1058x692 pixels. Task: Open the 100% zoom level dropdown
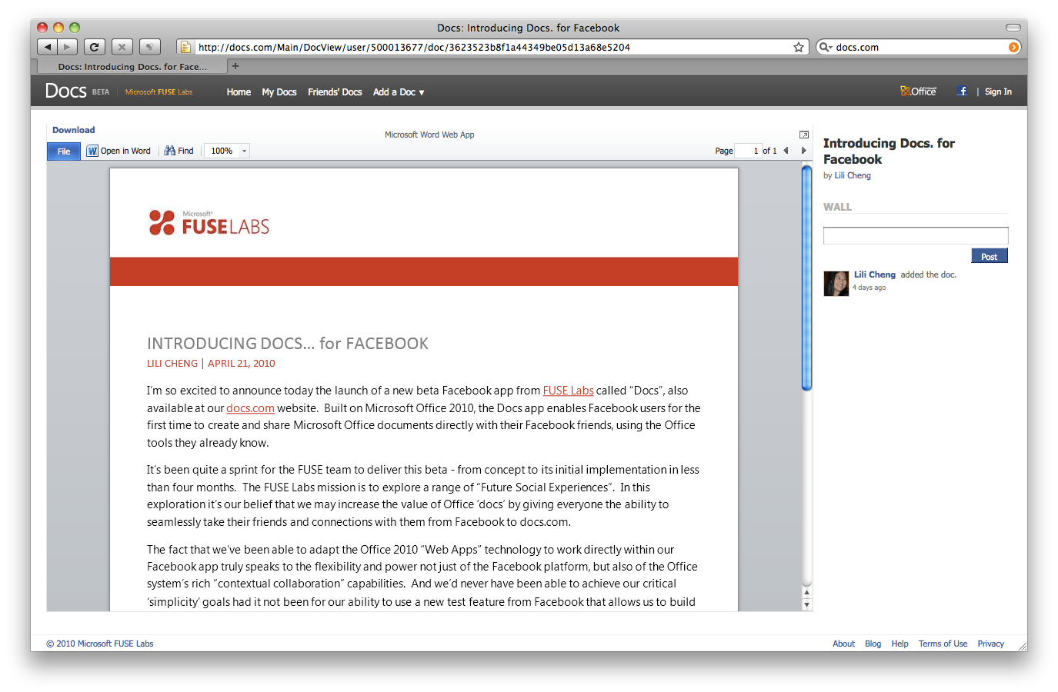tap(245, 151)
